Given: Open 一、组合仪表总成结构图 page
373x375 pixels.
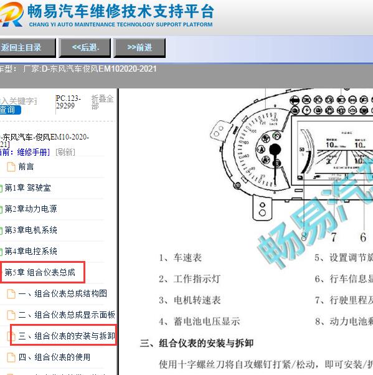Looking at the screenshot, I should 63,293.
